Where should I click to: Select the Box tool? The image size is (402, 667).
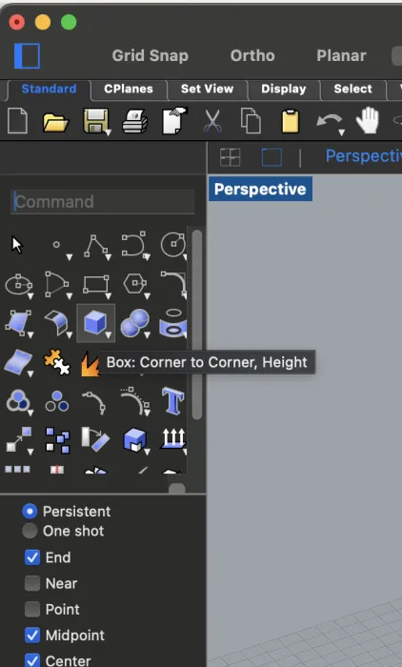tap(95, 322)
